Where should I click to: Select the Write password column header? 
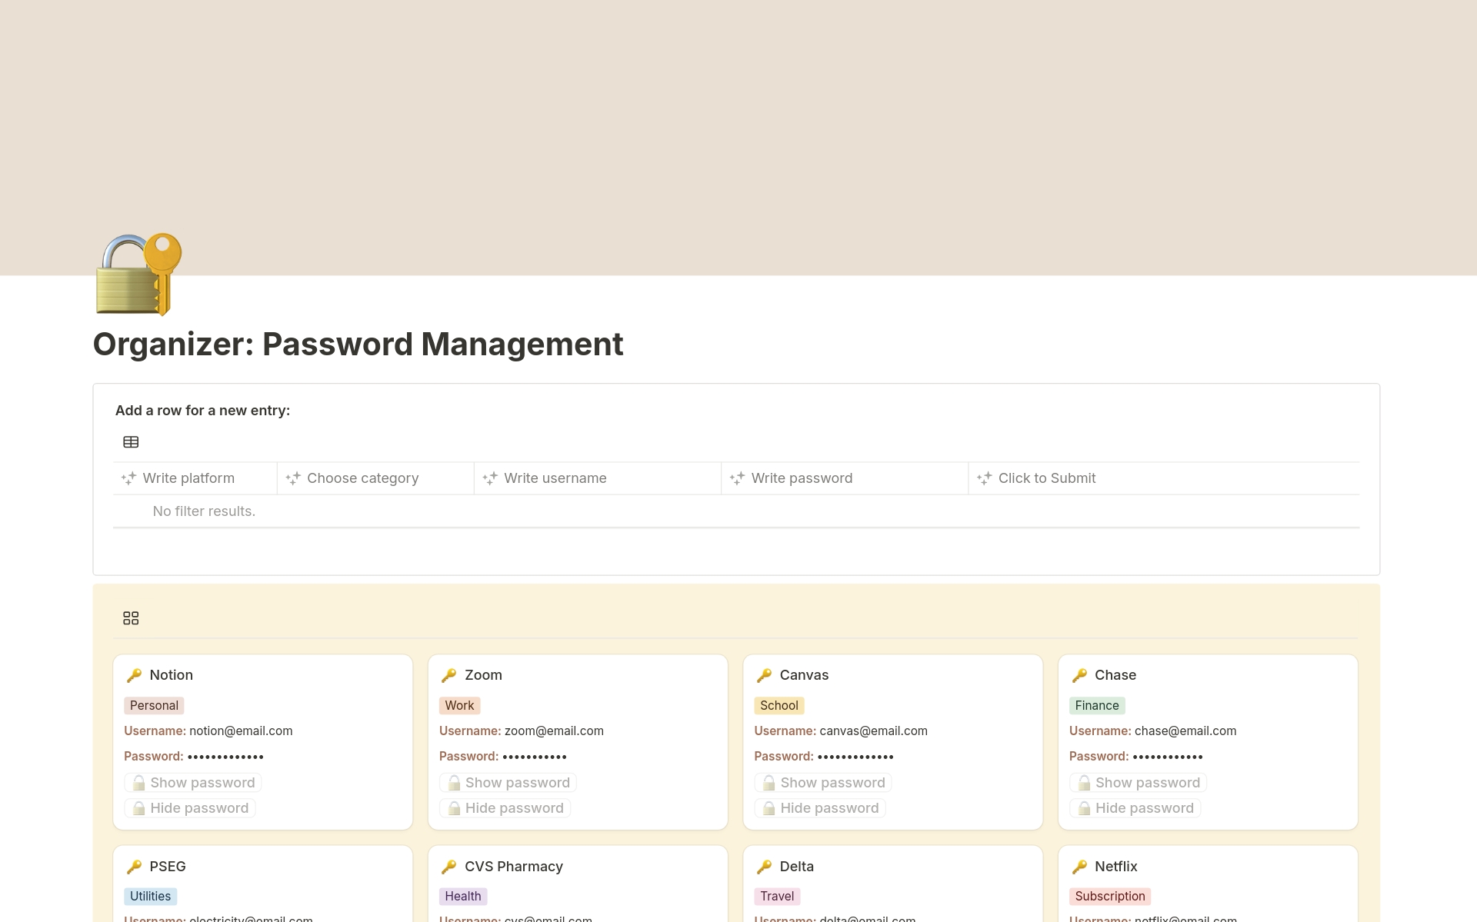pyautogui.click(x=845, y=478)
